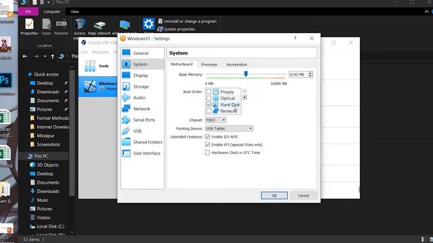Select Quick access in Explorer sidebar

[43, 74]
